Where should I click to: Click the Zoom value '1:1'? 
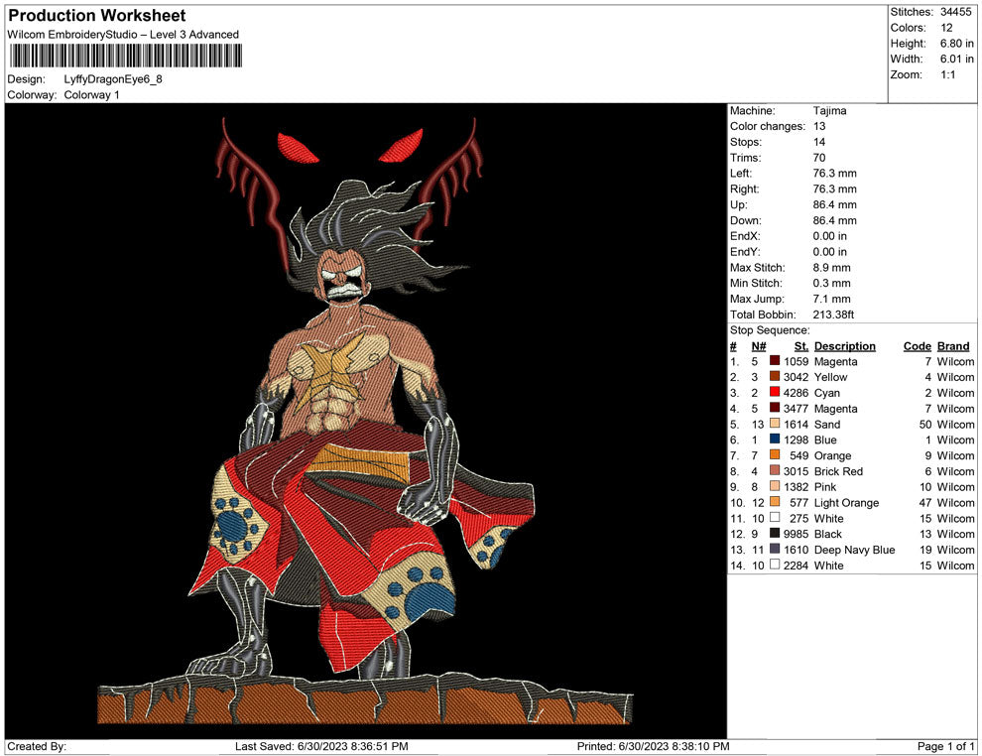[947, 74]
